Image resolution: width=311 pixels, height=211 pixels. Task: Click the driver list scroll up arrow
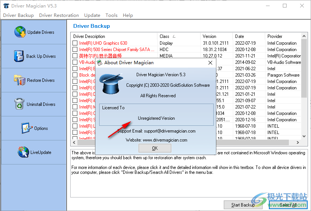click(x=304, y=36)
